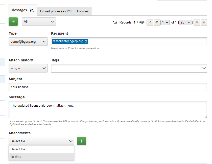The image size is (212, 164).
Task: Jump to the last page
Action: [204, 22]
